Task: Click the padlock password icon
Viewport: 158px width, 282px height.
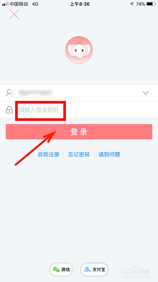Action: pyautogui.click(x=9, y=110)
